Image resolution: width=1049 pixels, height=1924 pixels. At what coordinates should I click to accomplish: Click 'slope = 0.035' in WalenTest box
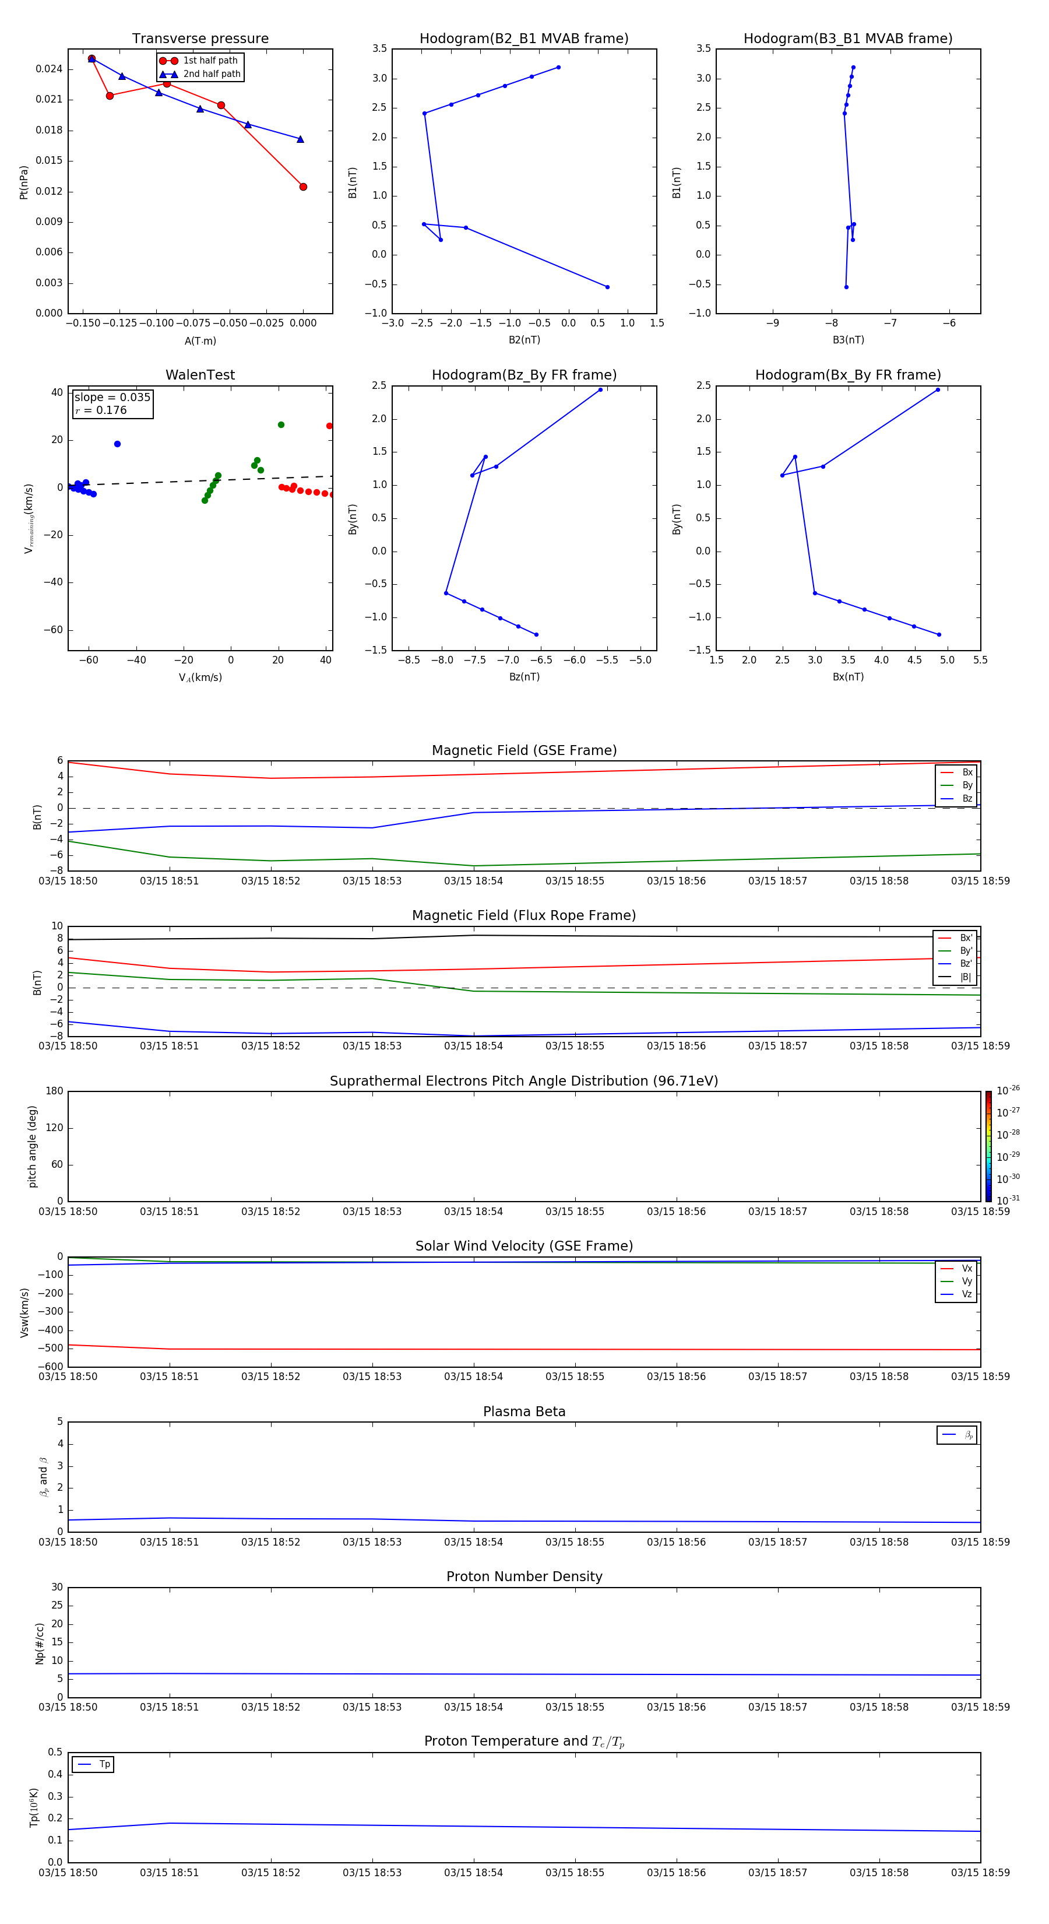112,398
